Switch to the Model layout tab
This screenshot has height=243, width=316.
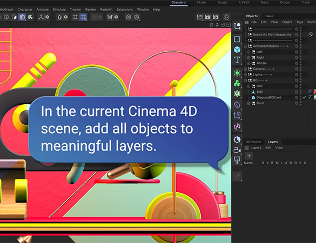click(201, 2)
